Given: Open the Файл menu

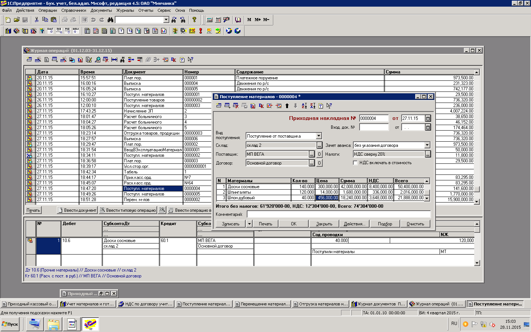Looking at the screenshot, I should pos(7,10).
